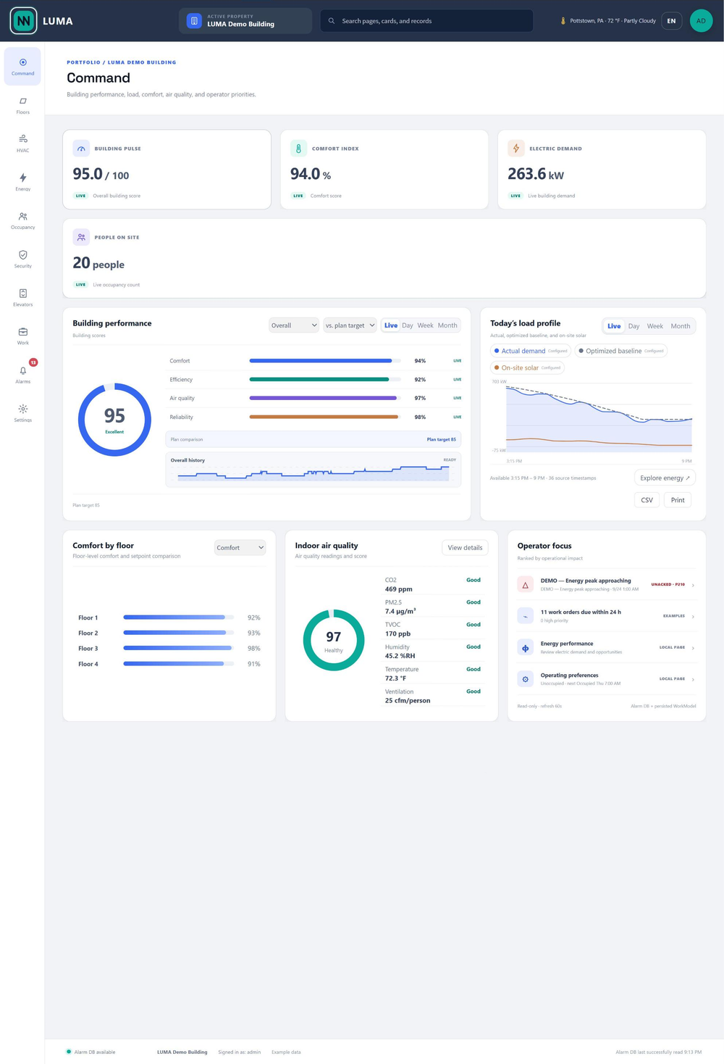Image resolution: width=724 pixels, height=1064 pixels.
Task: Click the Energy performance item icon
Action: pyautogui.click(x=526, y=648)
